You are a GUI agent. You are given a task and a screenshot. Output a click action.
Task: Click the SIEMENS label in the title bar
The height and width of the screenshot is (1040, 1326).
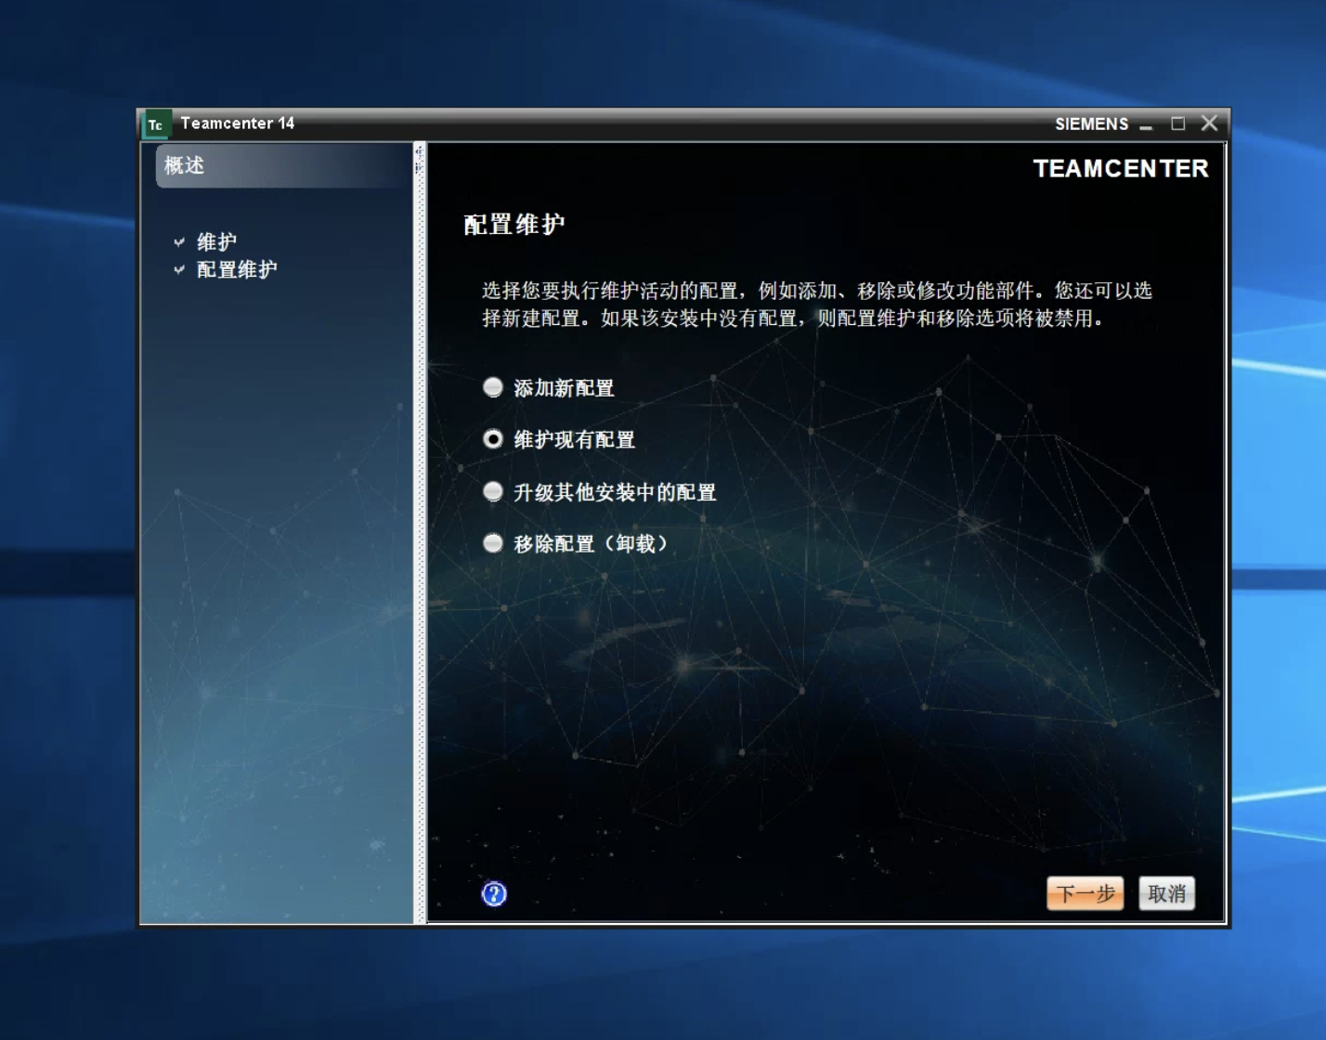tap(1091, 124)
